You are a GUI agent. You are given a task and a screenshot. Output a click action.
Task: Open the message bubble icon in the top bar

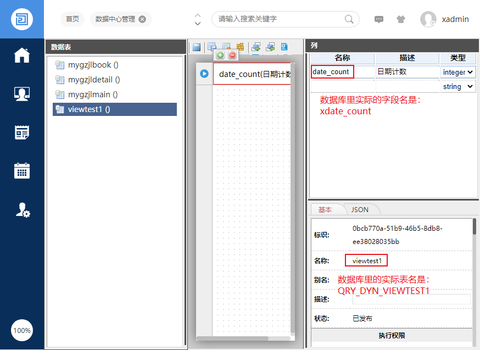click(x=379, y=19)
